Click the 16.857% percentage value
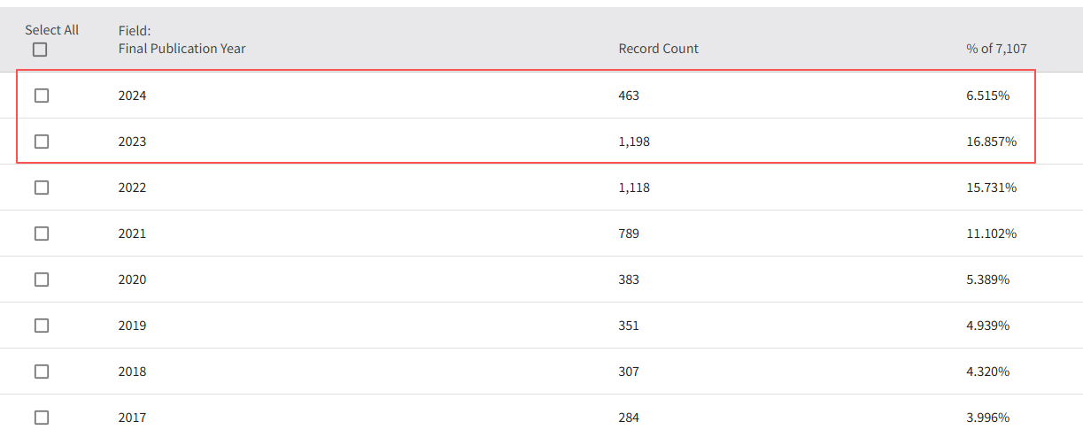 click(x=991, y=142)
